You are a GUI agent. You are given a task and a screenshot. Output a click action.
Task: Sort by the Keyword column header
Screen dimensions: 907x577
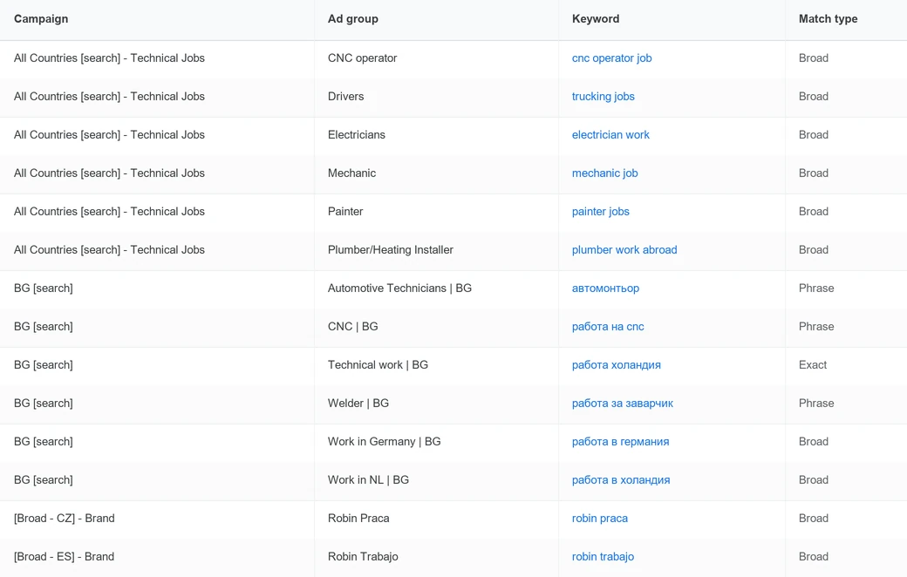coord(595,18)
